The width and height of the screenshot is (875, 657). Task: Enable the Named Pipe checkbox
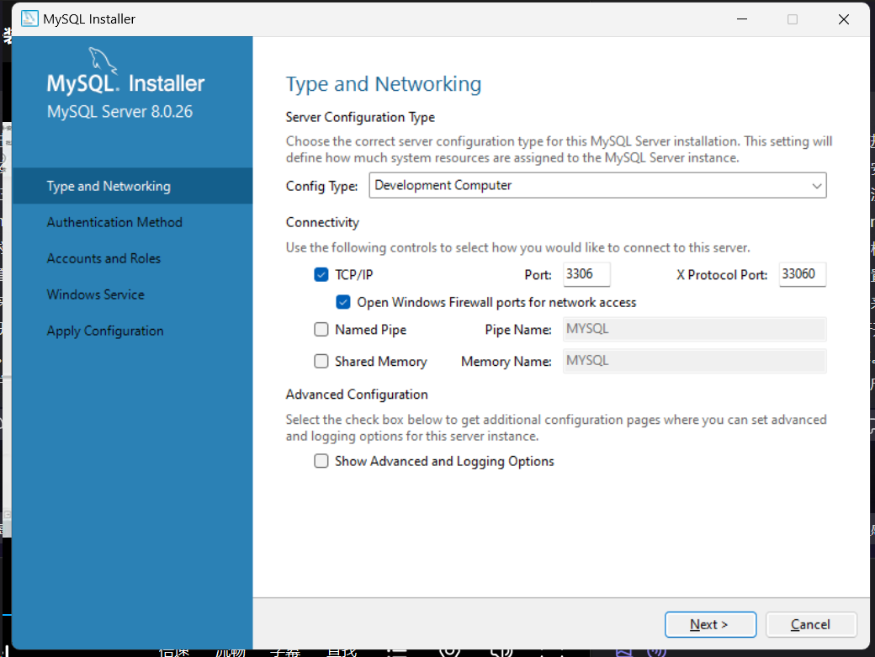(321, 330)
